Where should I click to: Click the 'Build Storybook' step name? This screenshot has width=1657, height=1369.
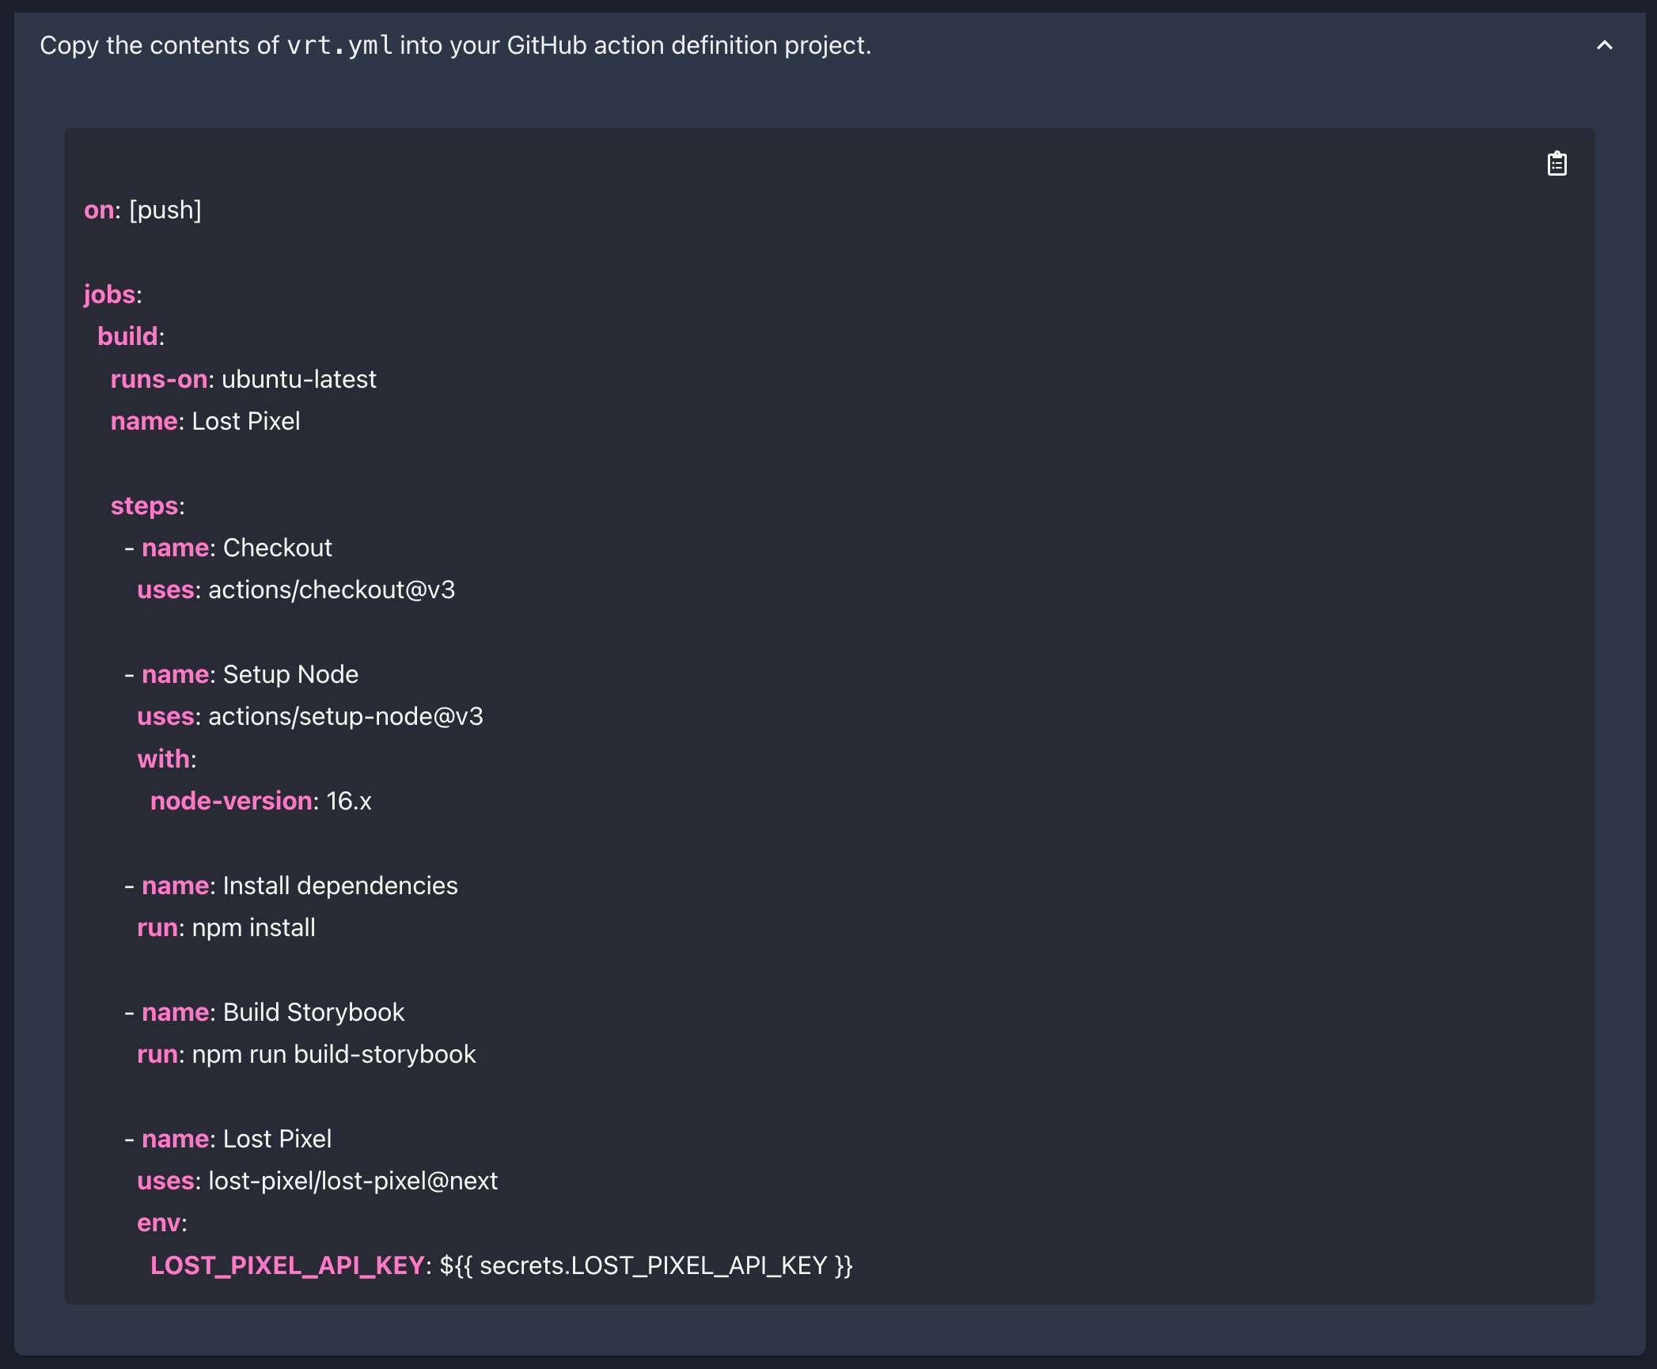pos(313,1012)
